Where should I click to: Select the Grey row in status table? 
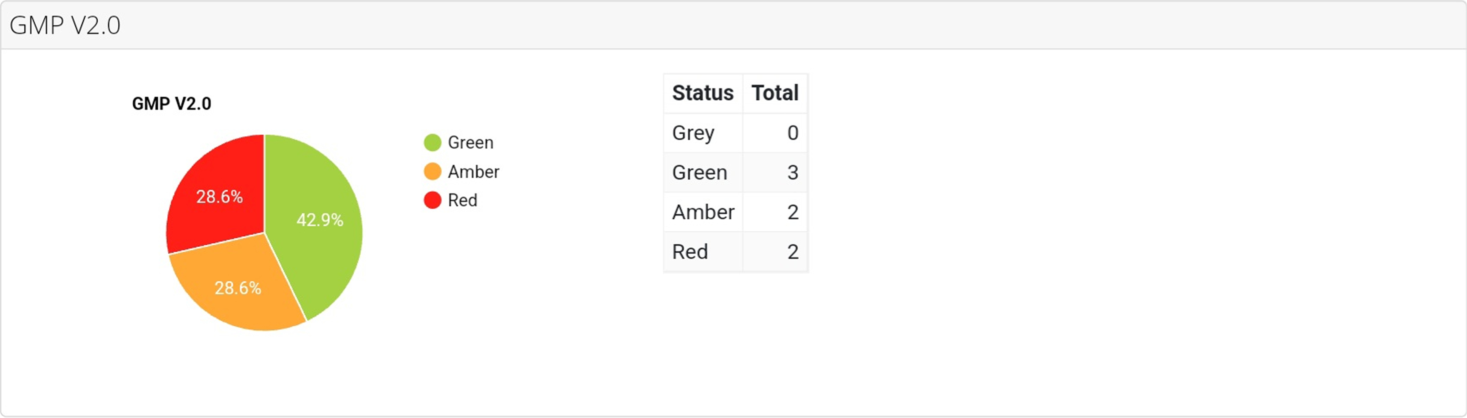click(x=693, y=133)
